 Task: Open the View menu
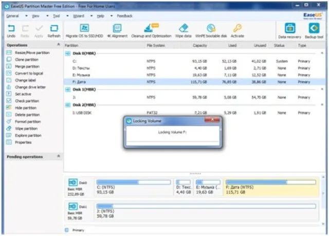(35, 16)
